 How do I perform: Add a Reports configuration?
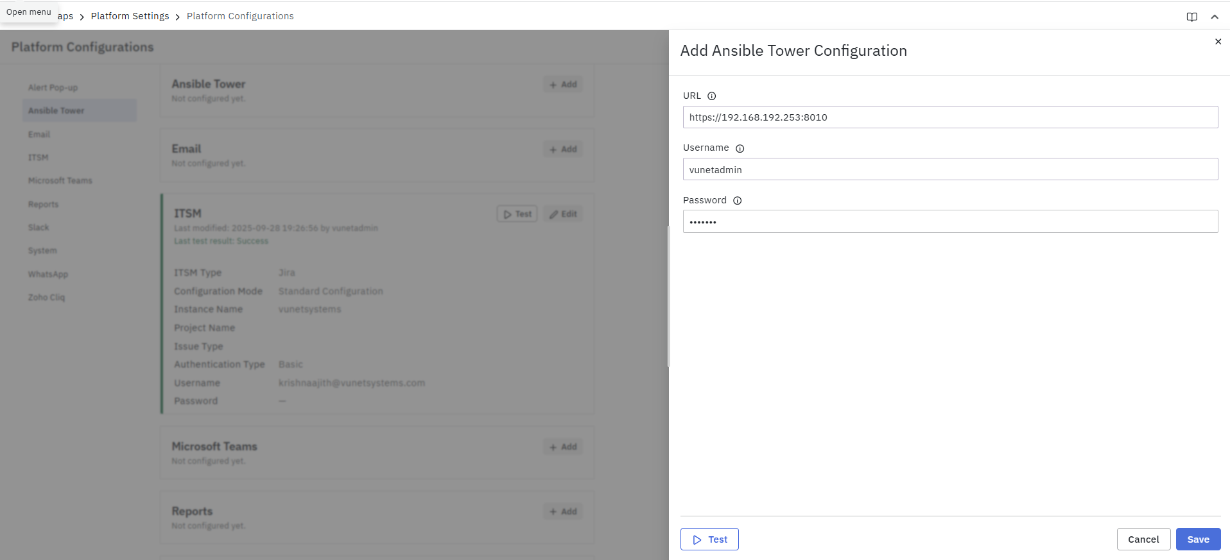563,512
